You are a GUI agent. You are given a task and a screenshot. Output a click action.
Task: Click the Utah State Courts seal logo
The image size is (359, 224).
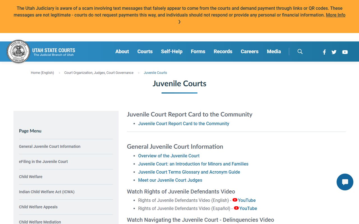pos(19,52)
